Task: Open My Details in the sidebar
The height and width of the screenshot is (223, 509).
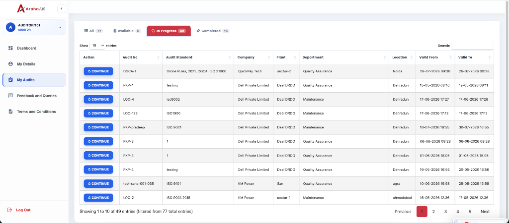Action: tap(34, 64)
